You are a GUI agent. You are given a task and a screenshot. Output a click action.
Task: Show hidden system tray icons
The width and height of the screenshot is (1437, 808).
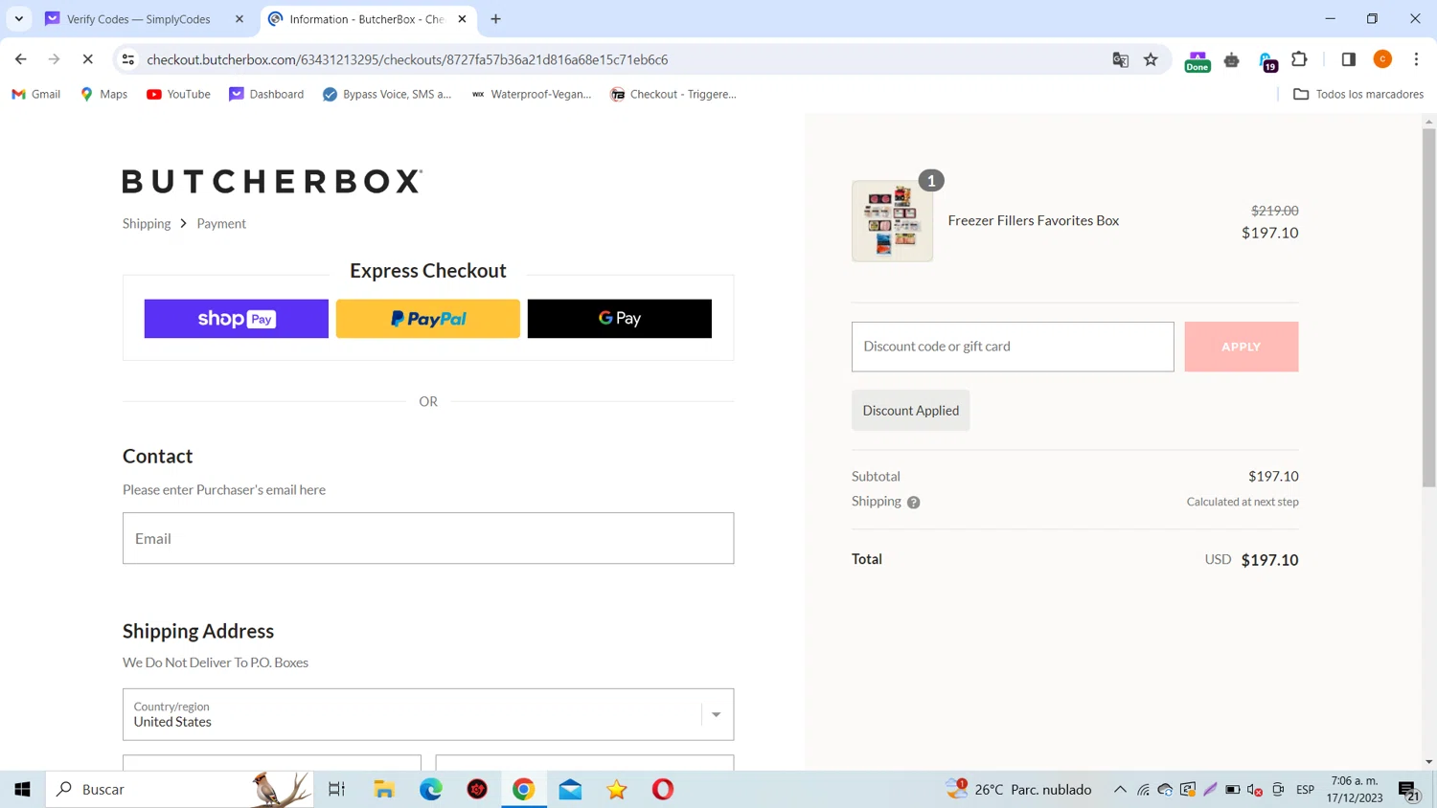1119,790
